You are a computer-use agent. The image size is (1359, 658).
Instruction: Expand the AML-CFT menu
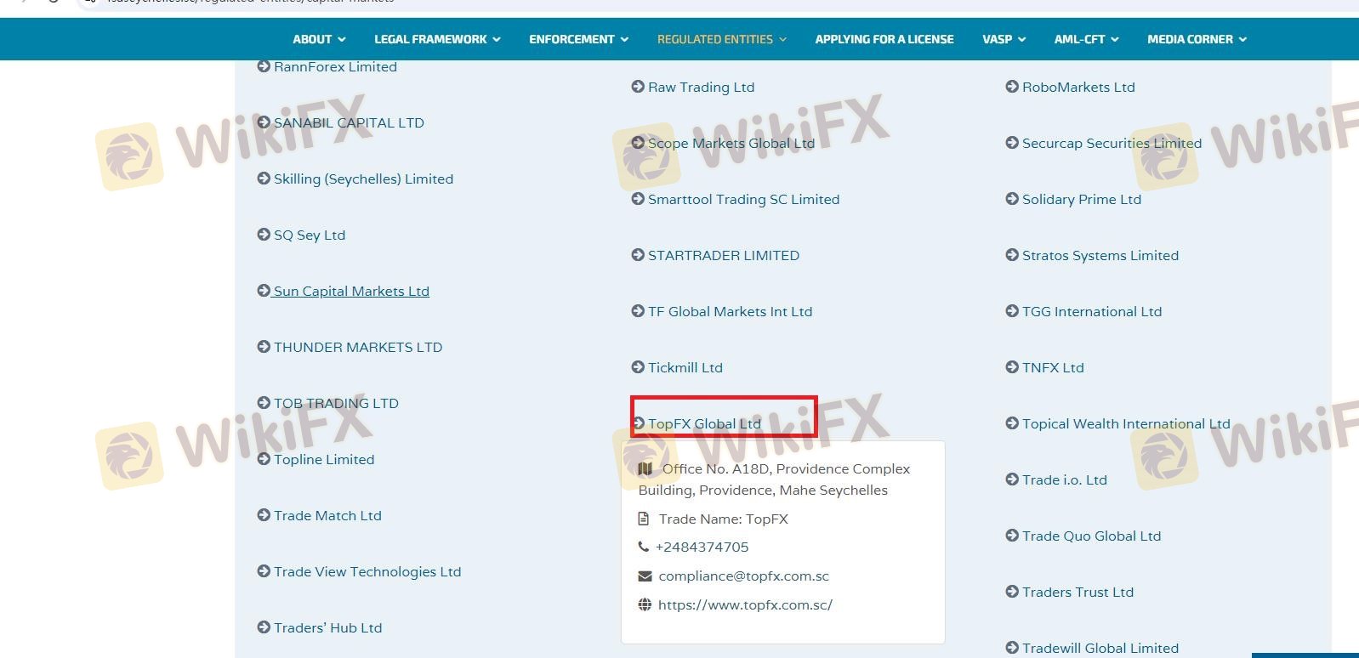pos(1086,39)
